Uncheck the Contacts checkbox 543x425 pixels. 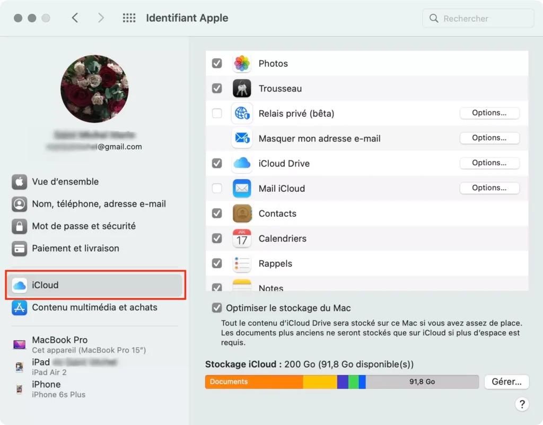pyautogui.click(x=217, y=213)
